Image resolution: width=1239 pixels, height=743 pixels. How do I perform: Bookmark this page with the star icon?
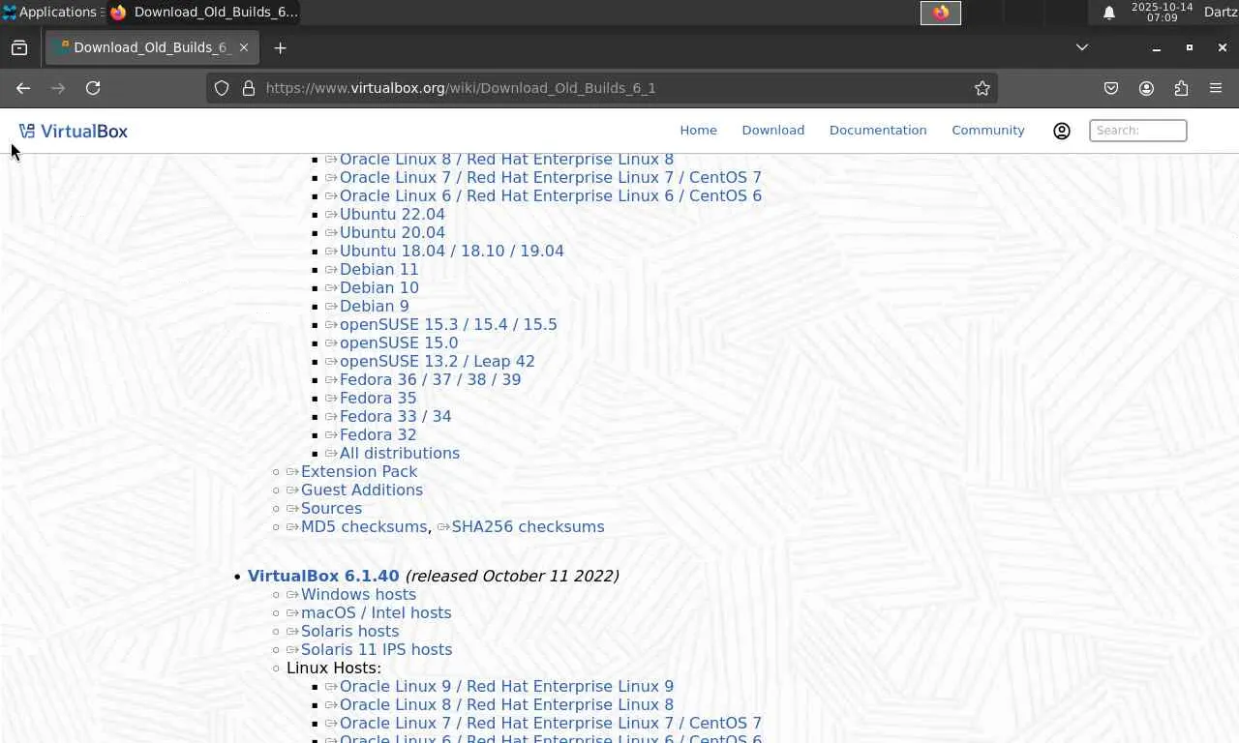(x=982, y=88)
